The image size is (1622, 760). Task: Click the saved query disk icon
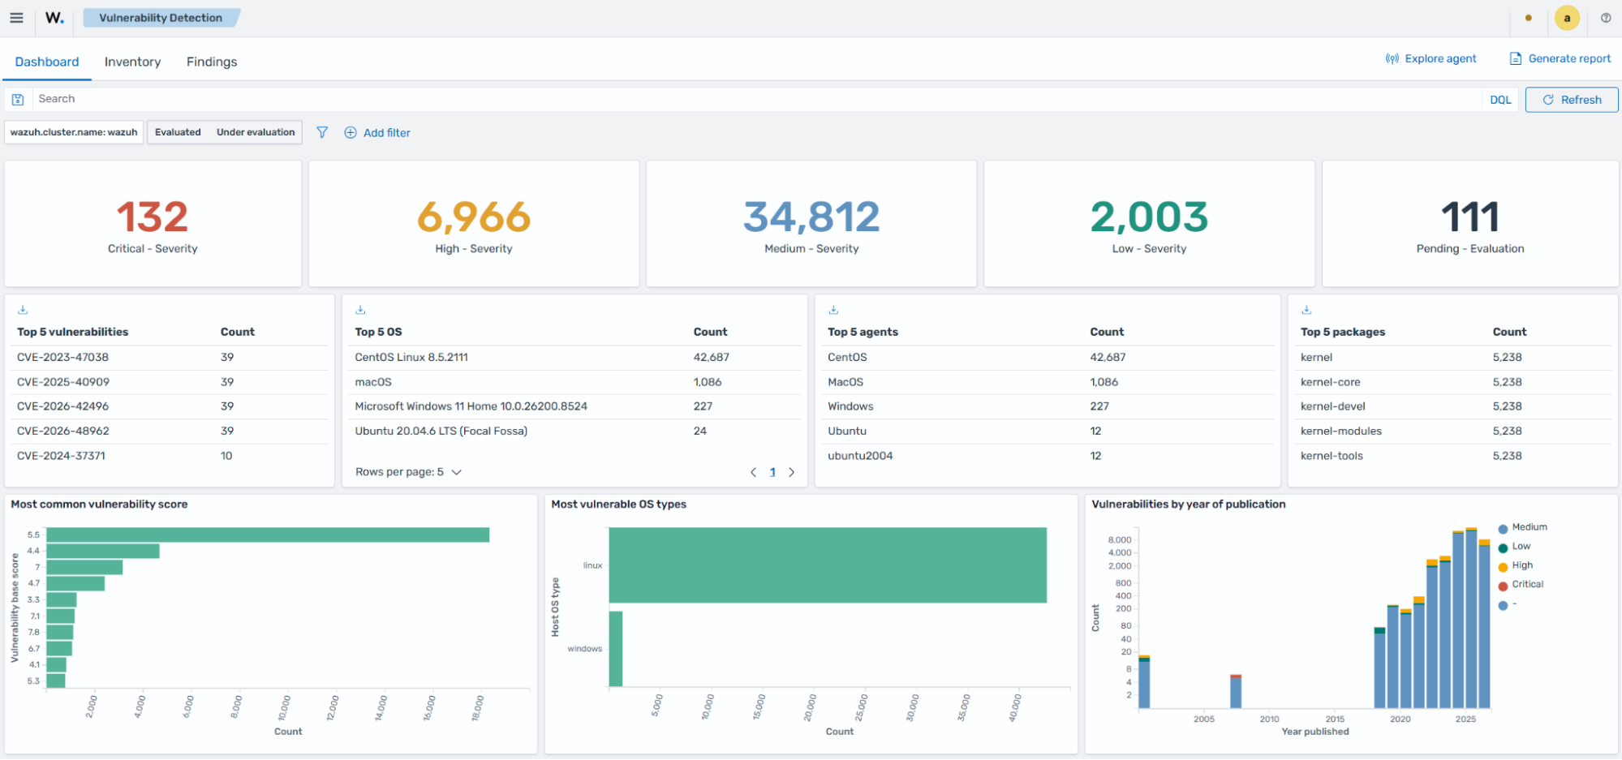[x=18, y=100]
